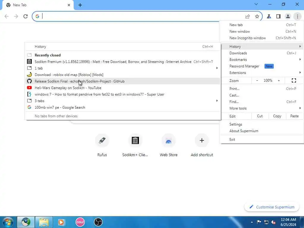Screen dimensions: 304x228
Task: Decrease zoom with minus button
Action: click(x=257, y=80)
